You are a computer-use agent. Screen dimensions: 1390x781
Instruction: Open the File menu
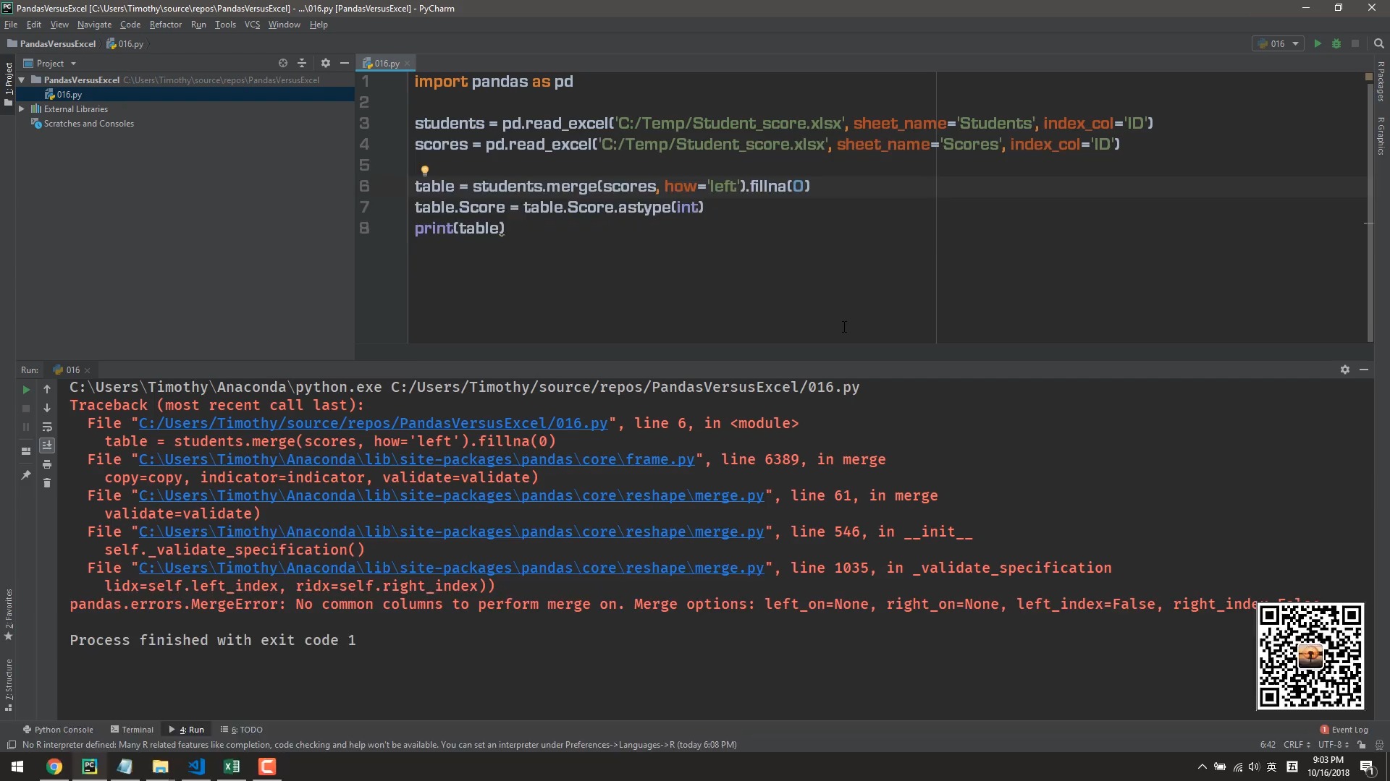(11, 25)
